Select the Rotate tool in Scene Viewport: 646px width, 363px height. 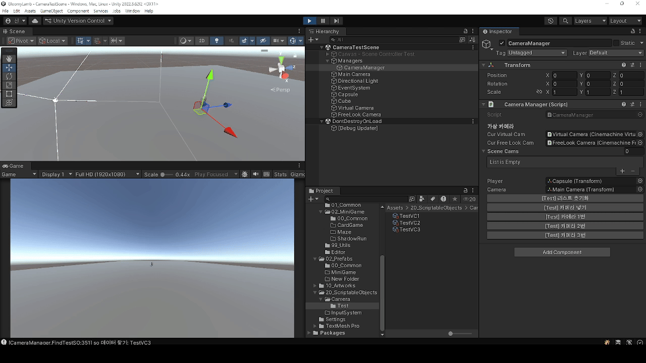tap(9, 76)
